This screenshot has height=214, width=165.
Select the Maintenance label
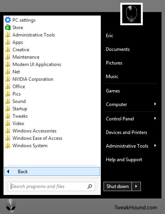pos(26,57)
